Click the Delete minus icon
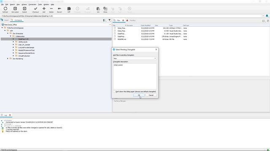This screenshot has width=270, height=151. (x=51, y=8)
